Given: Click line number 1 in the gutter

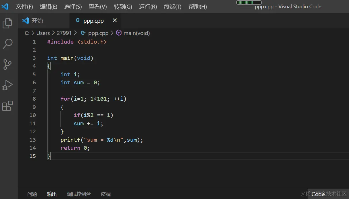Looking at the screenshot, I should coord(34,42).
